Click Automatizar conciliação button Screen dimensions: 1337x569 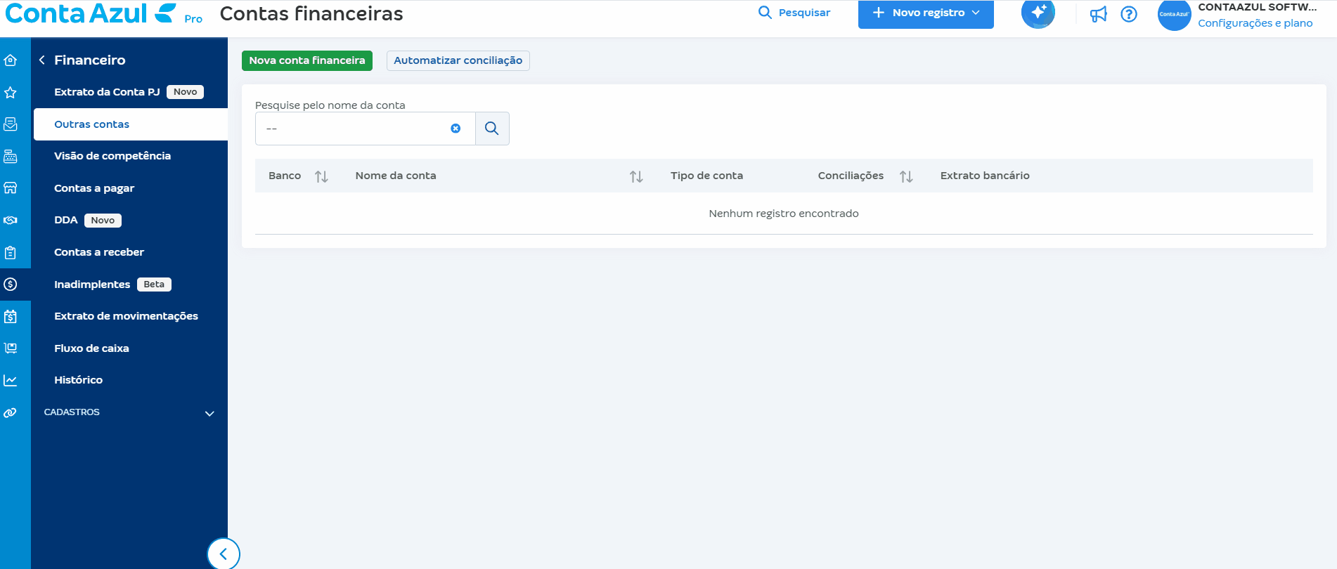tap(458, 60)
